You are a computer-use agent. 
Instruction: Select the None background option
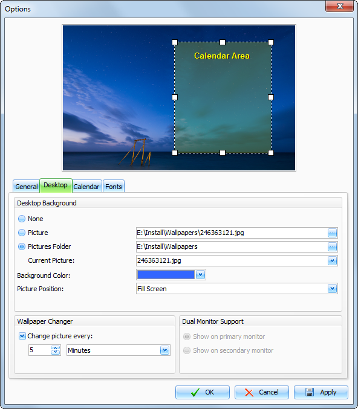[22, 219]
